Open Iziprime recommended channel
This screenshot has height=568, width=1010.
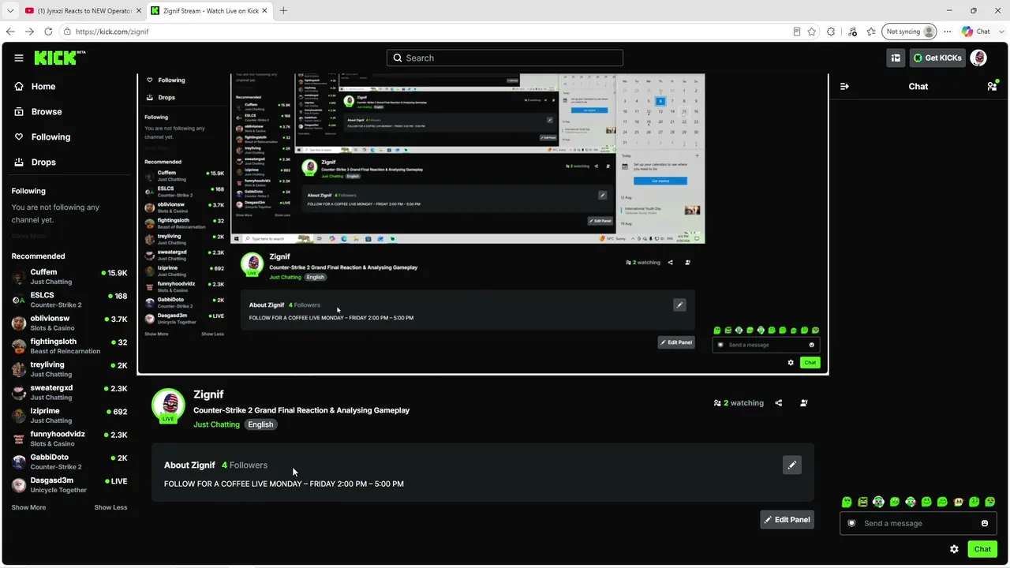pyautogui.click(x=69, y=416)
